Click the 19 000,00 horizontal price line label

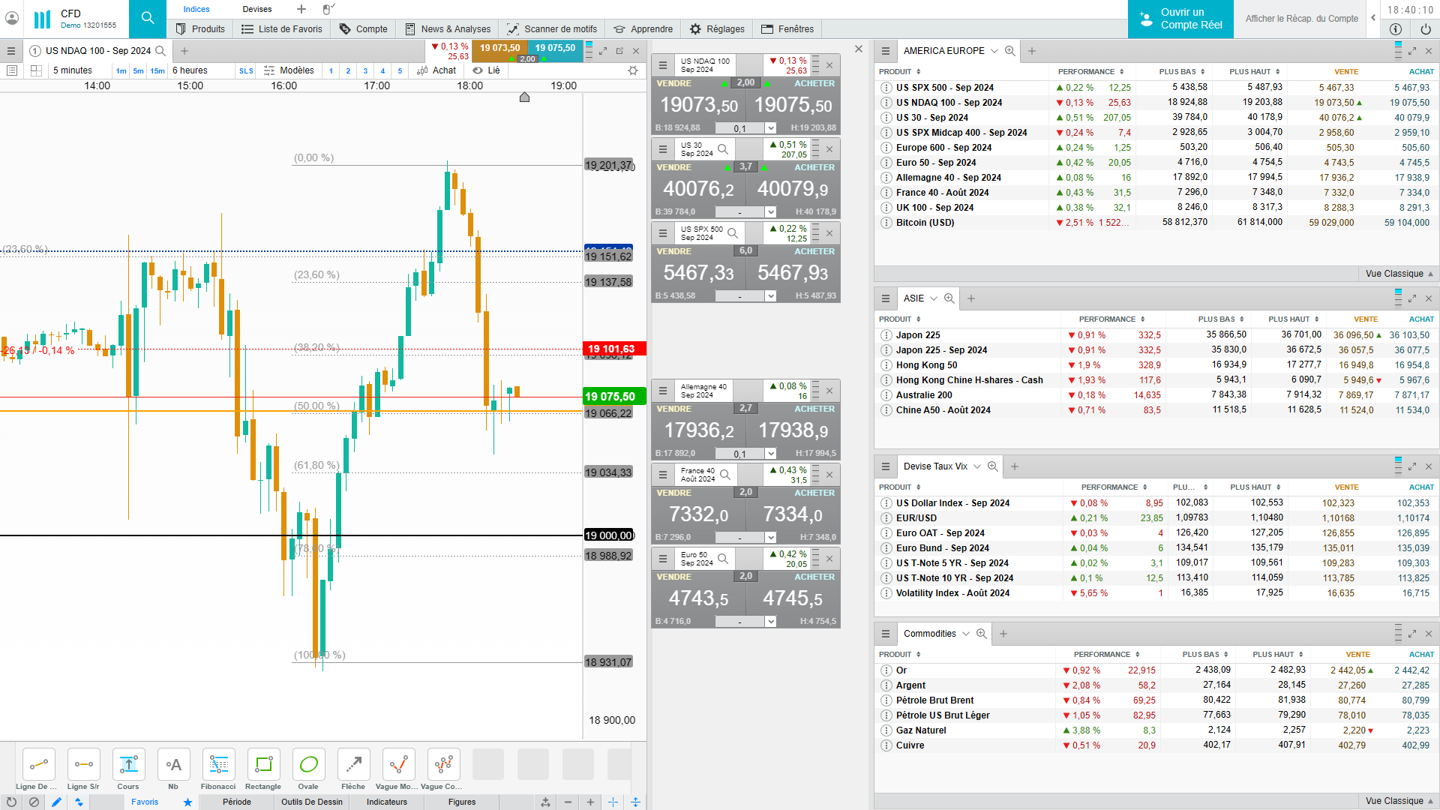609,535
